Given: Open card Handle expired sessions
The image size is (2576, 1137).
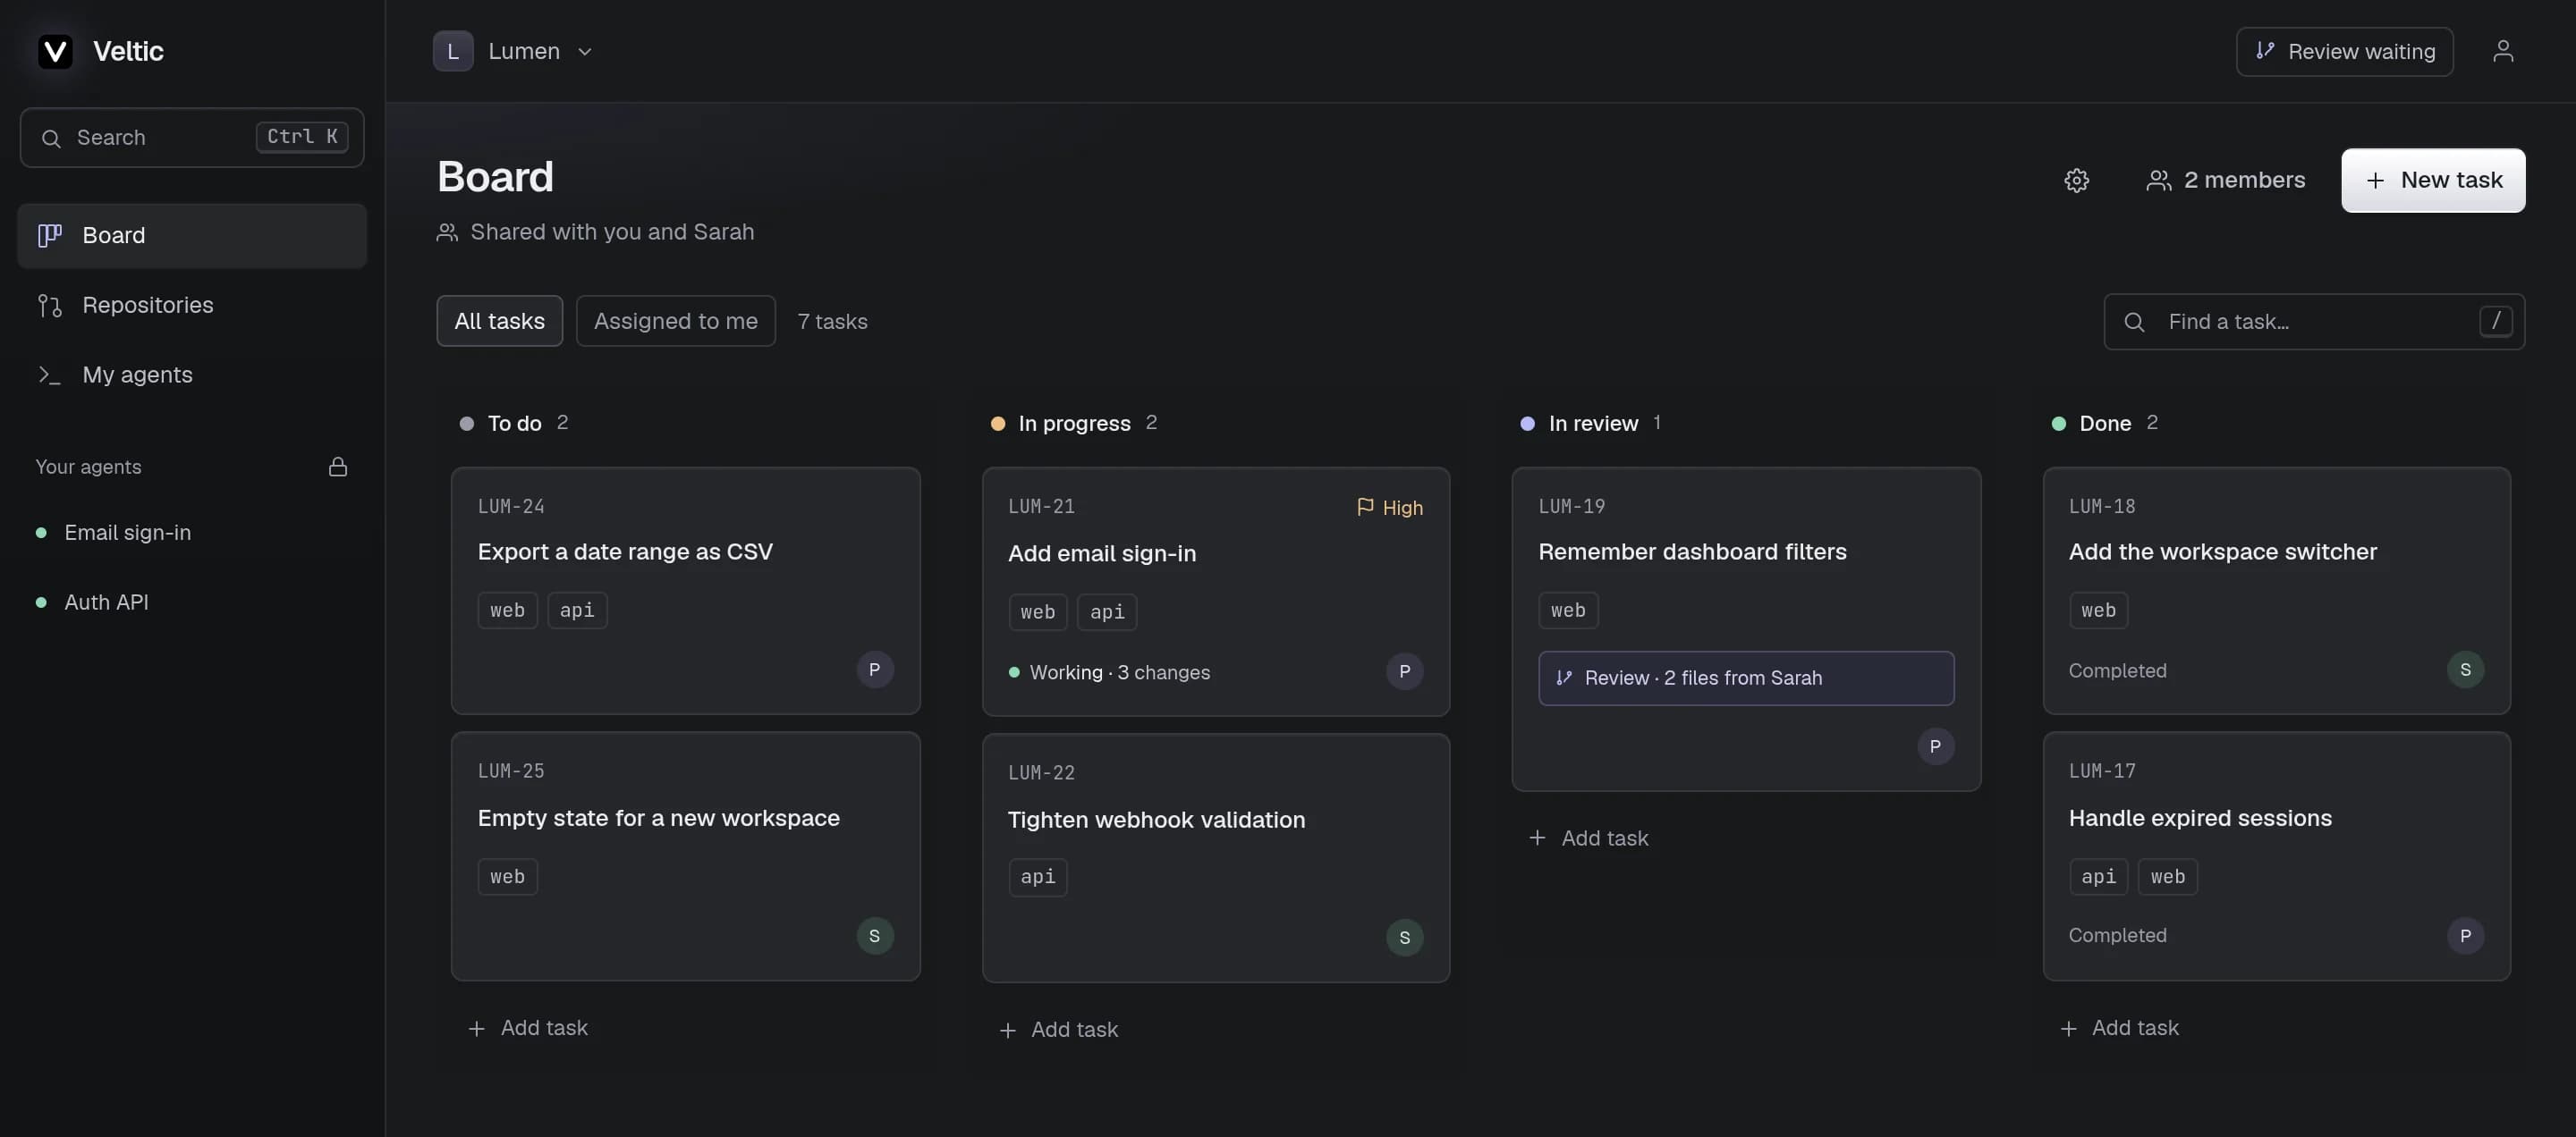Looking at the screenshot, I should point(2276,856).
